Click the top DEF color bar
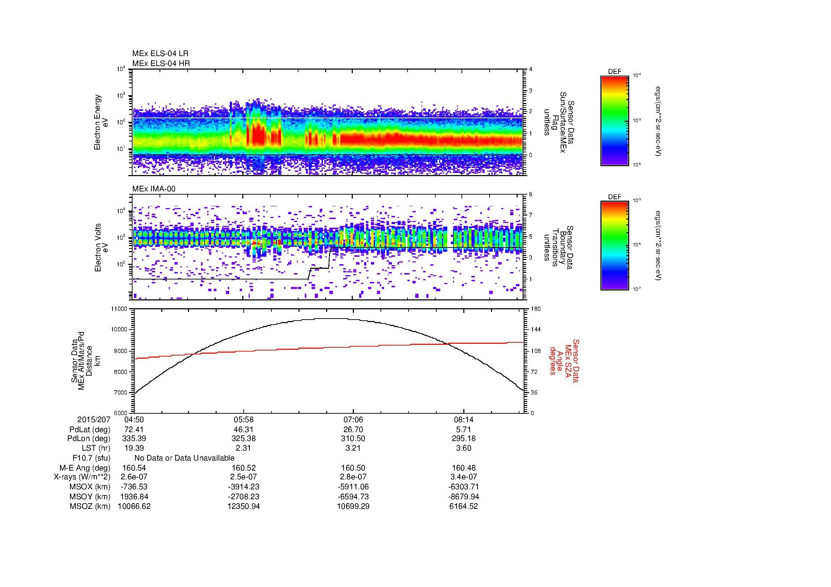 point(614,120)
